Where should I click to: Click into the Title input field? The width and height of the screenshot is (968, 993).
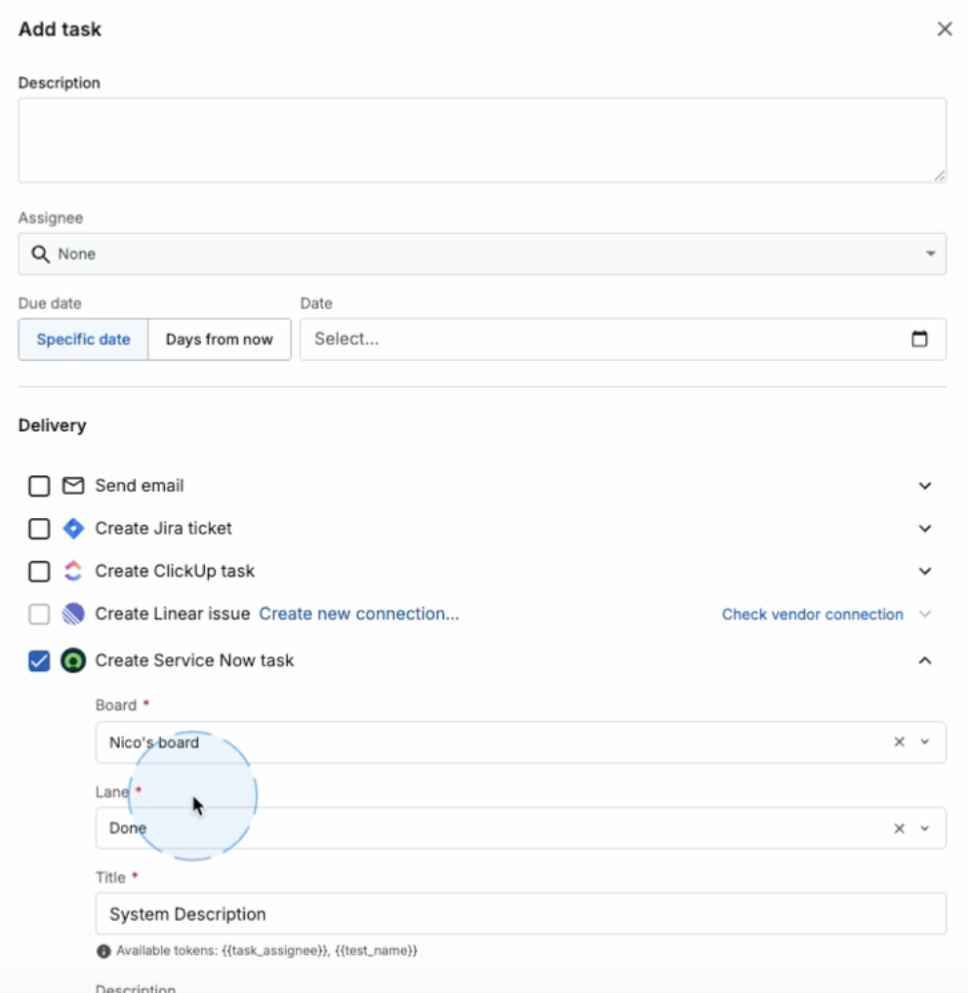tap(521, 914)
